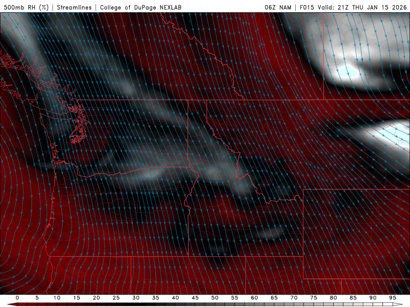Image resolution: width=410 pixels, height=307 pixels.
Task: Select the "50" midpoint label on color scale
Action: click(x=215, y=298)
